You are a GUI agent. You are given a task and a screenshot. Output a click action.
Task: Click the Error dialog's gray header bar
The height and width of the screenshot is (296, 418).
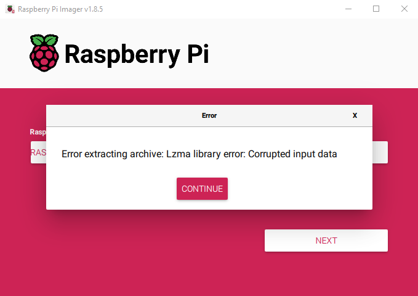point(123,115)
